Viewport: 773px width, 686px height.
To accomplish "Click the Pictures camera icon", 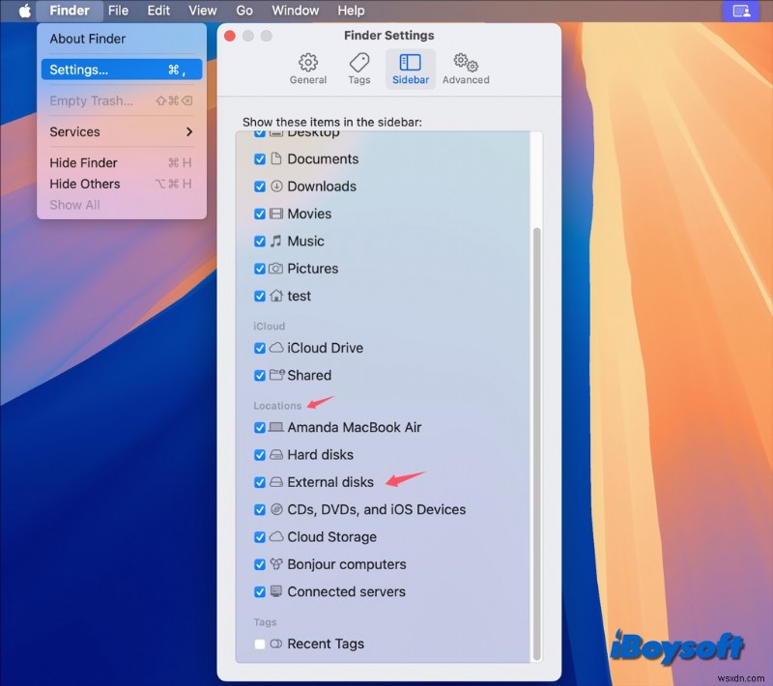I will (276, 269).
